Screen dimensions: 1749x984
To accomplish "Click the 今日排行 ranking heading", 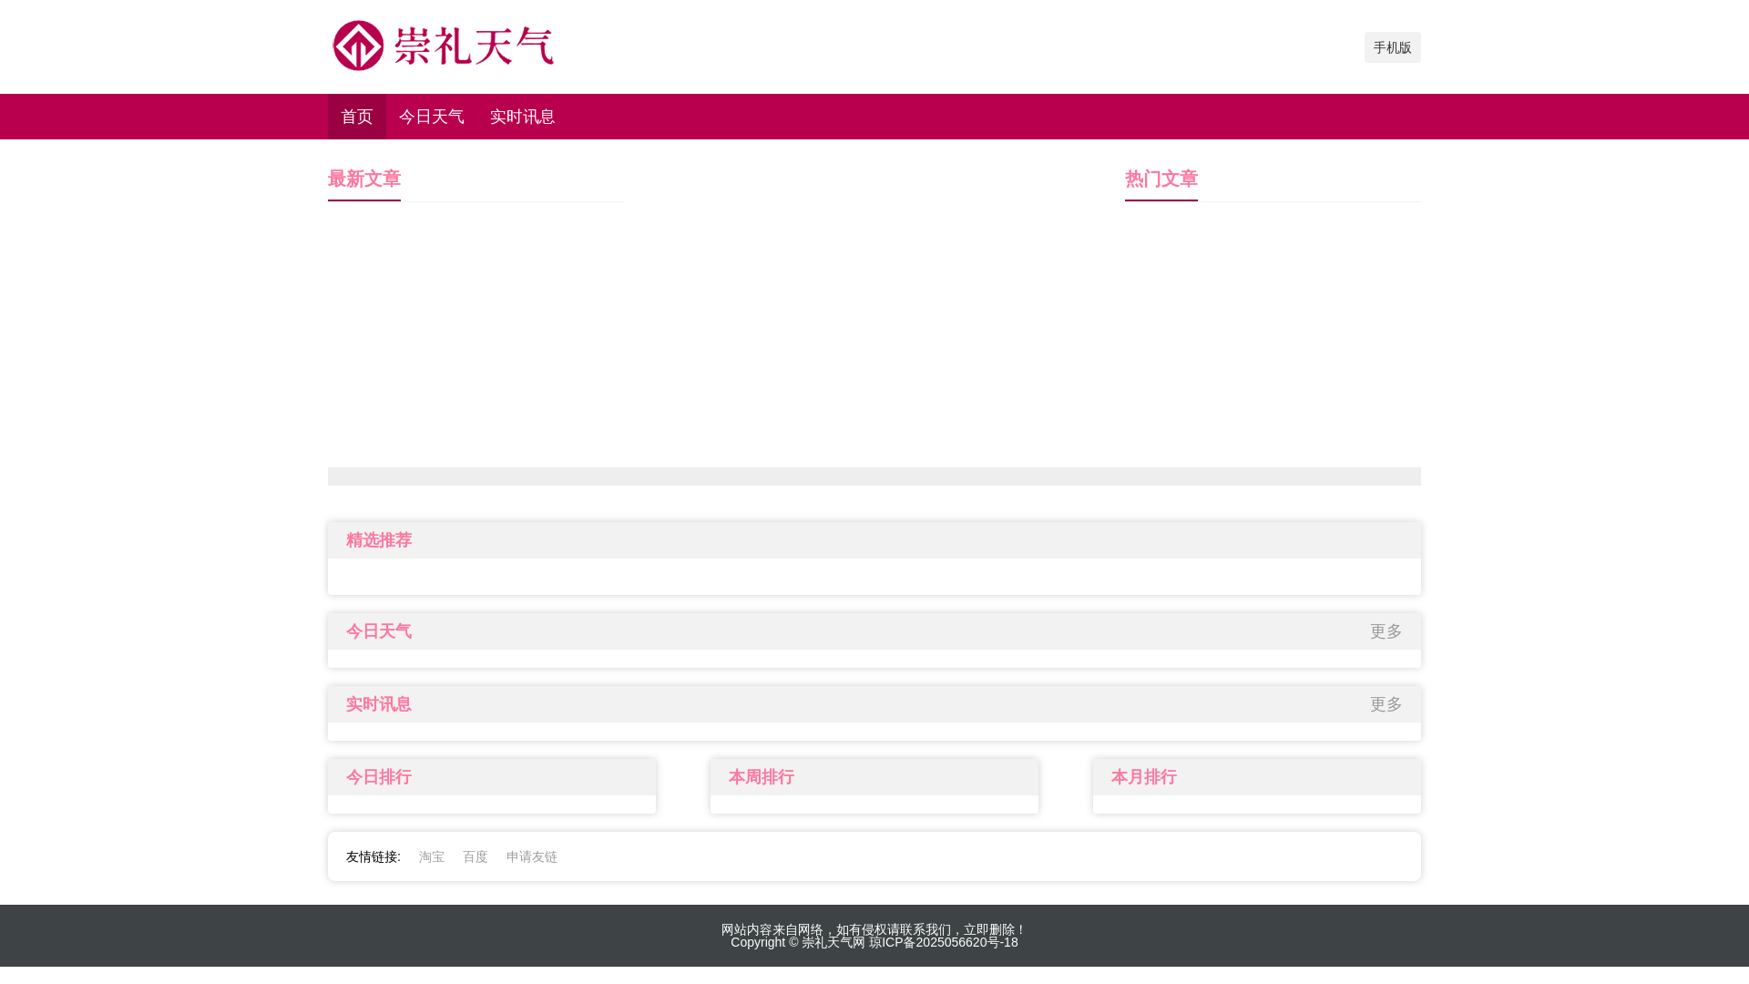I will tap(379, 777).
